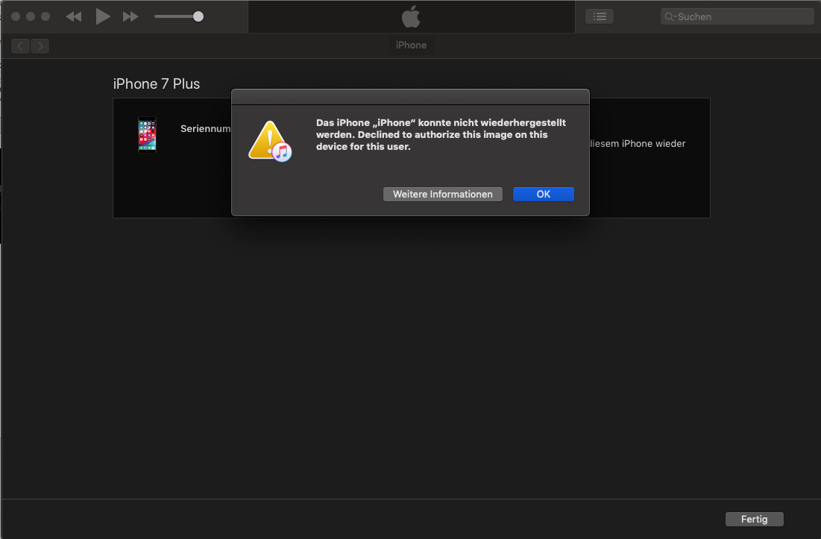Click the Fertig button
Screen dimensions: 821x539
pyautogui.click(x=754, y=519)
